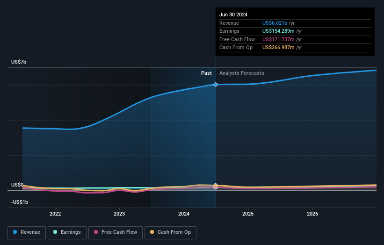This screenshot has height=245, width=384.
Task: Click the US$7b y-axis label
Action: 19,62
